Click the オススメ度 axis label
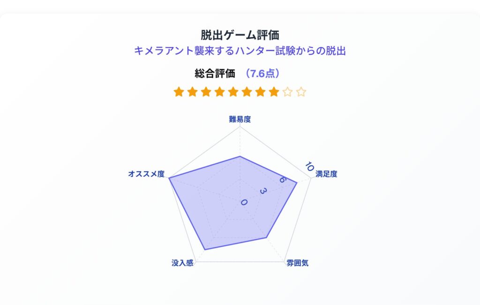This screenshot has height=305, width=480. coord(146,174)
